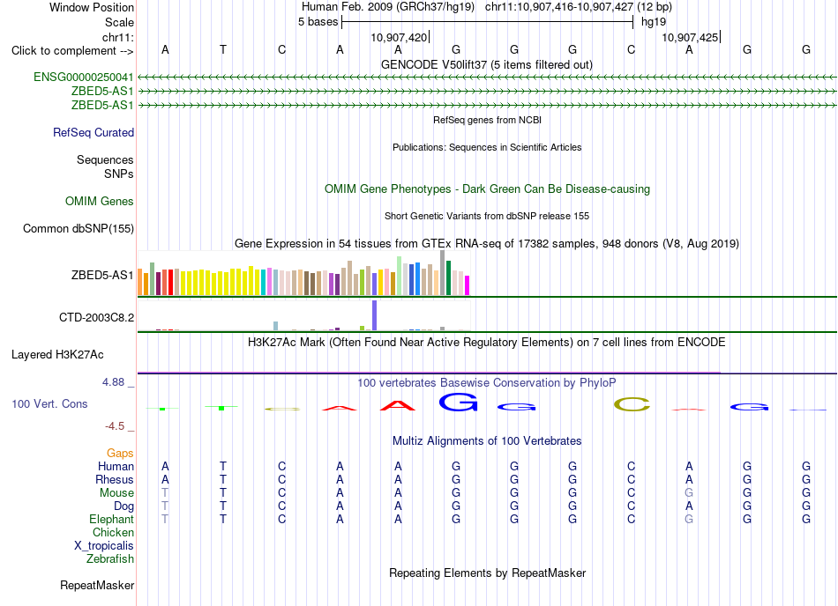Select the CTD-2003C8.2 GTEx expression label
Viewport: 838px width, 606px height.
(x=96, y=317)
